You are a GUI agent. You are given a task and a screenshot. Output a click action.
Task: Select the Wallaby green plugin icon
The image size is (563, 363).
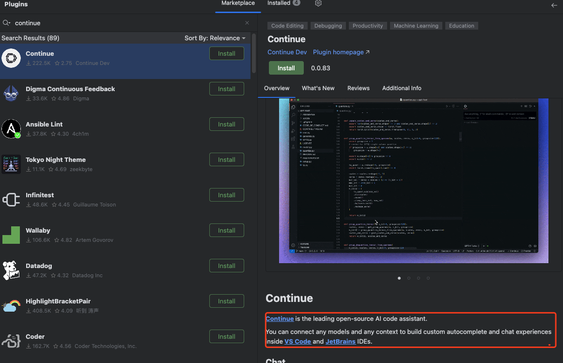[x=11, y=235]
